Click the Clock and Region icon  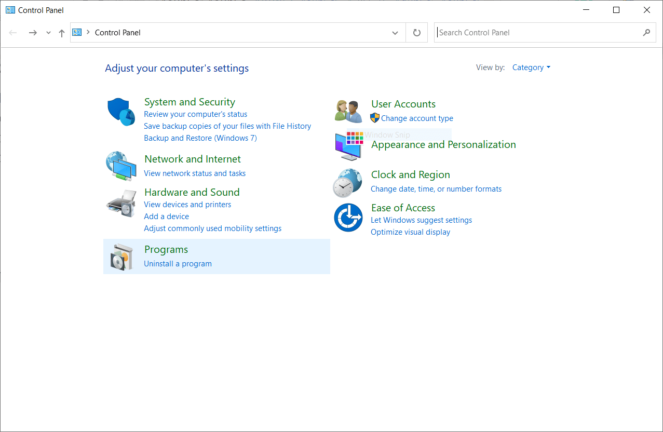pos(347,183)
